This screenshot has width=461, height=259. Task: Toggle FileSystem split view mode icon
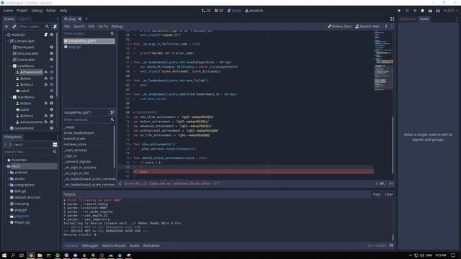click(55, 145)
